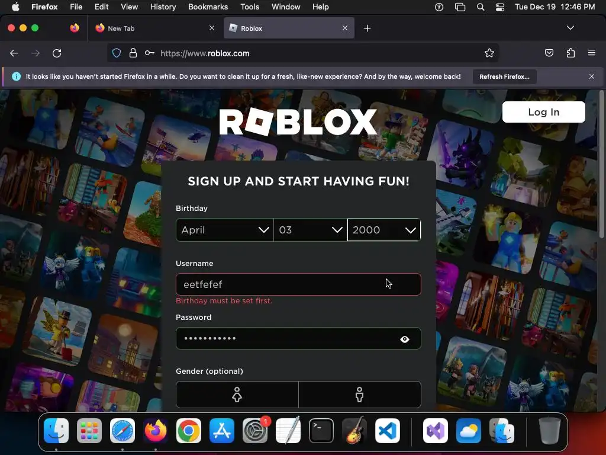Select the male gender option

click(359, 395)
